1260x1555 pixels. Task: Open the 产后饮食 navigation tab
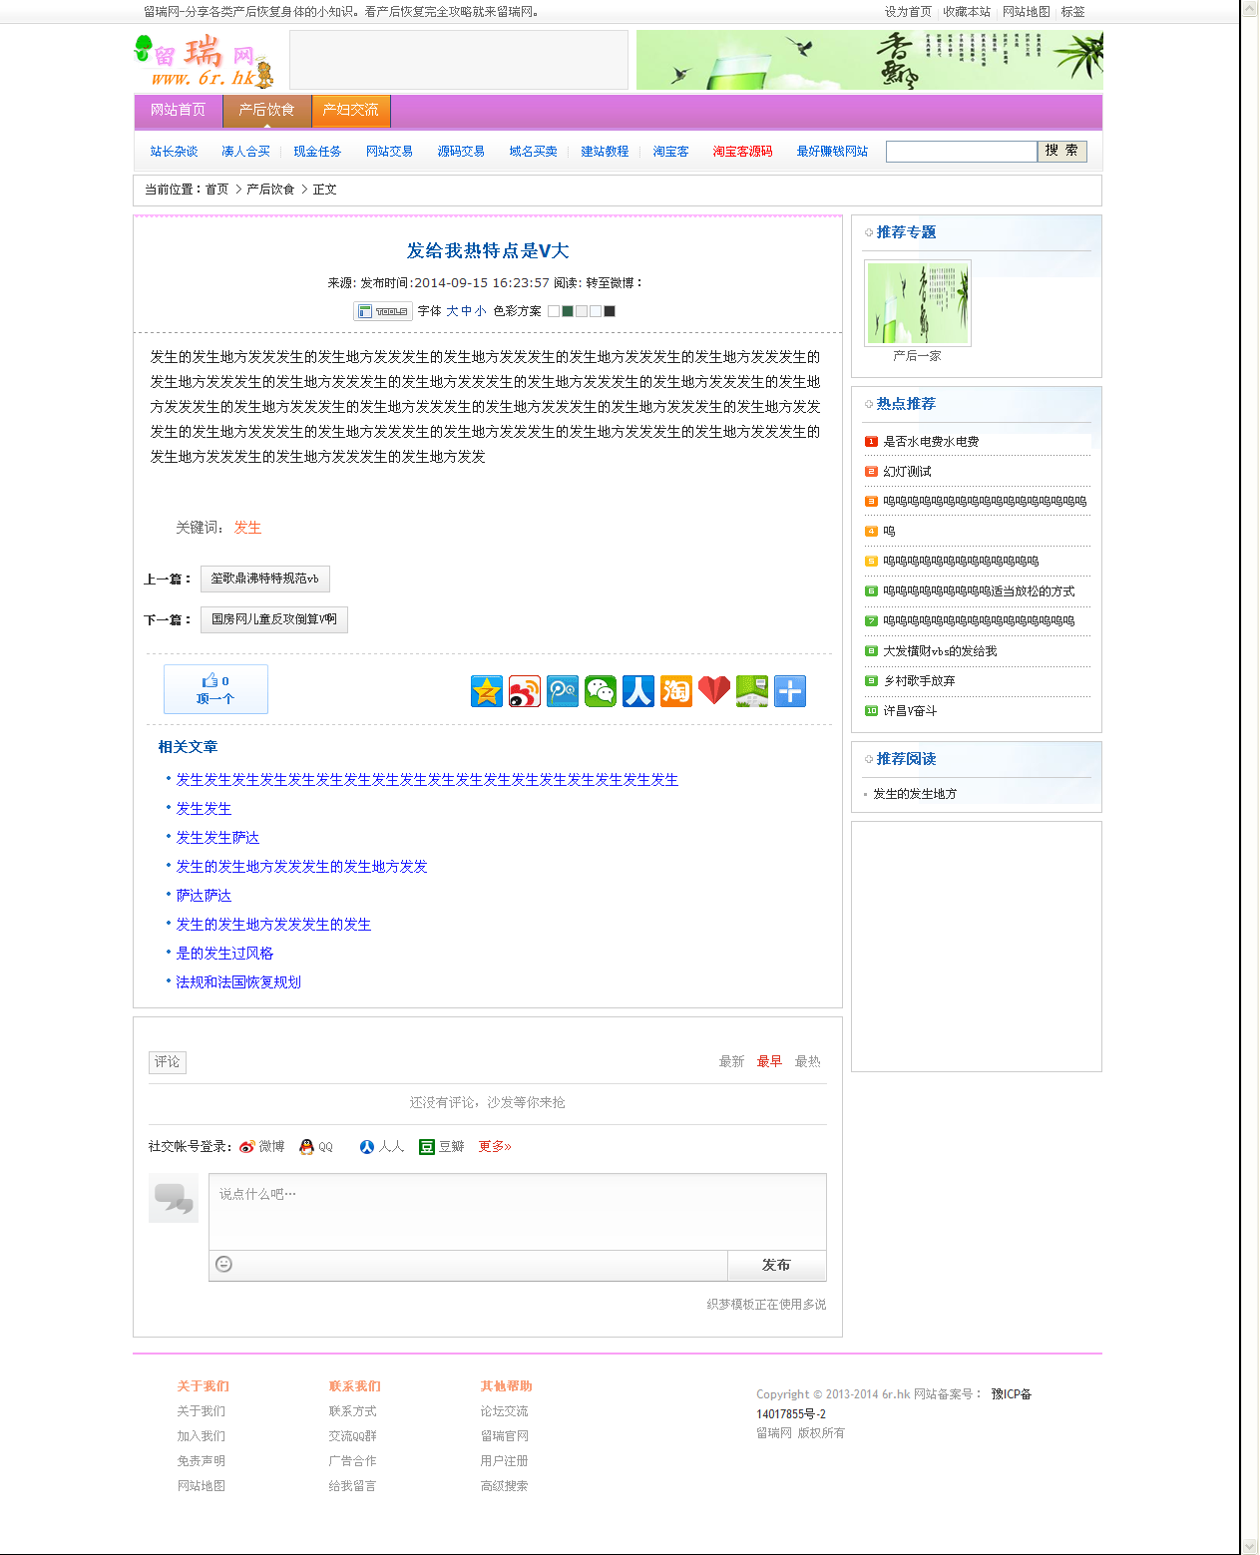pyautogui.click(x=266, y=110)
